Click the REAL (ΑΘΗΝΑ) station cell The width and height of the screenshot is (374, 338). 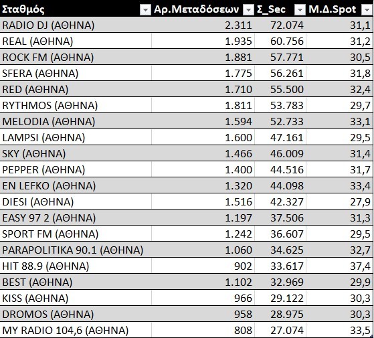click(76, 41)
